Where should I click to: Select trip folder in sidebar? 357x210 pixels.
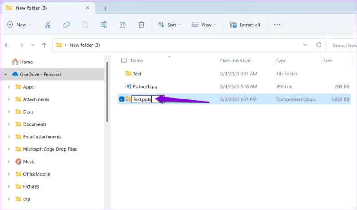(x=26, y=199)
